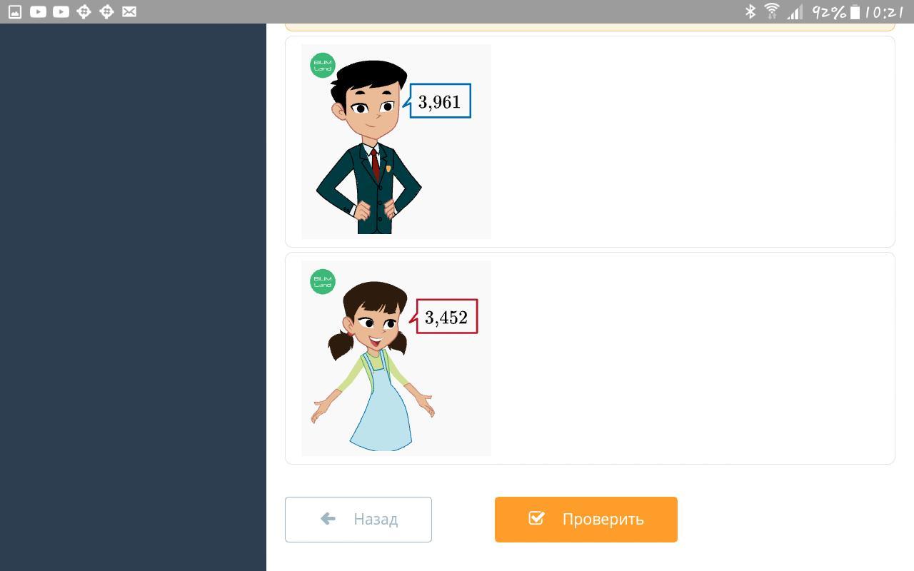The width and height of the screenshot is (914, 571).
Task: Tap the Bluetooth status icon
Action: tap(750, 11)
